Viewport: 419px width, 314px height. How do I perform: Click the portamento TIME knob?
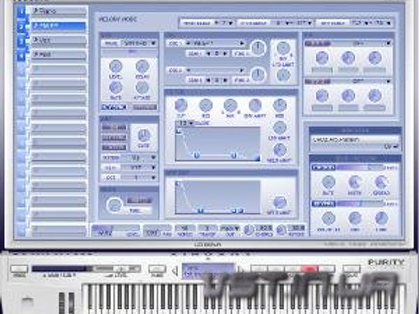click(114, 205)
